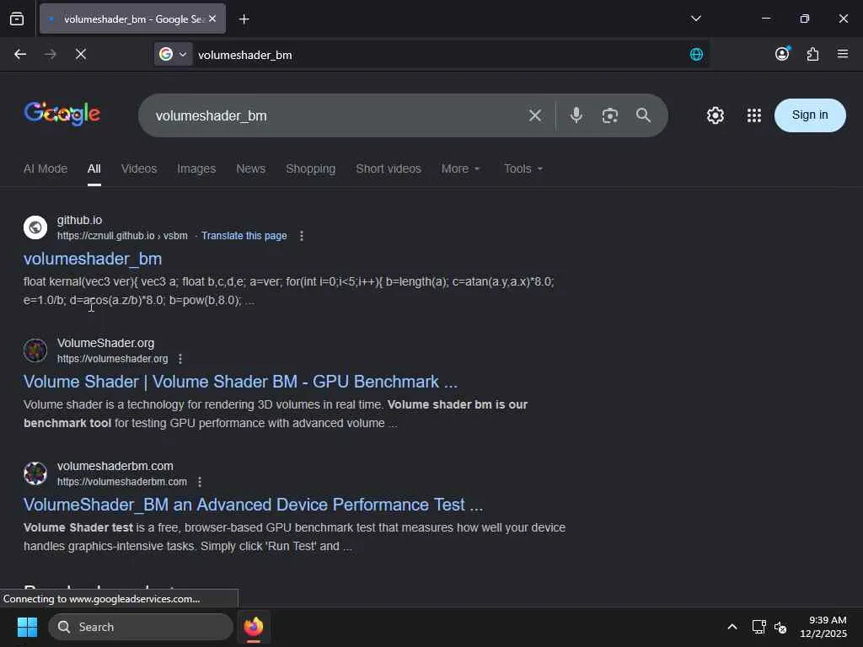863x647 pixels.
Task: Open the volumeshader_bm result title link
Action: 93,259
